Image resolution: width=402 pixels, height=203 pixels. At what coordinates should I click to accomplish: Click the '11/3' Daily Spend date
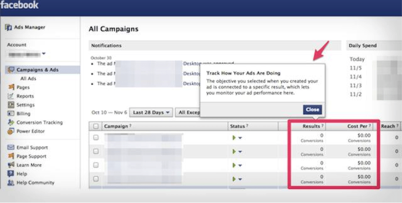355,86
